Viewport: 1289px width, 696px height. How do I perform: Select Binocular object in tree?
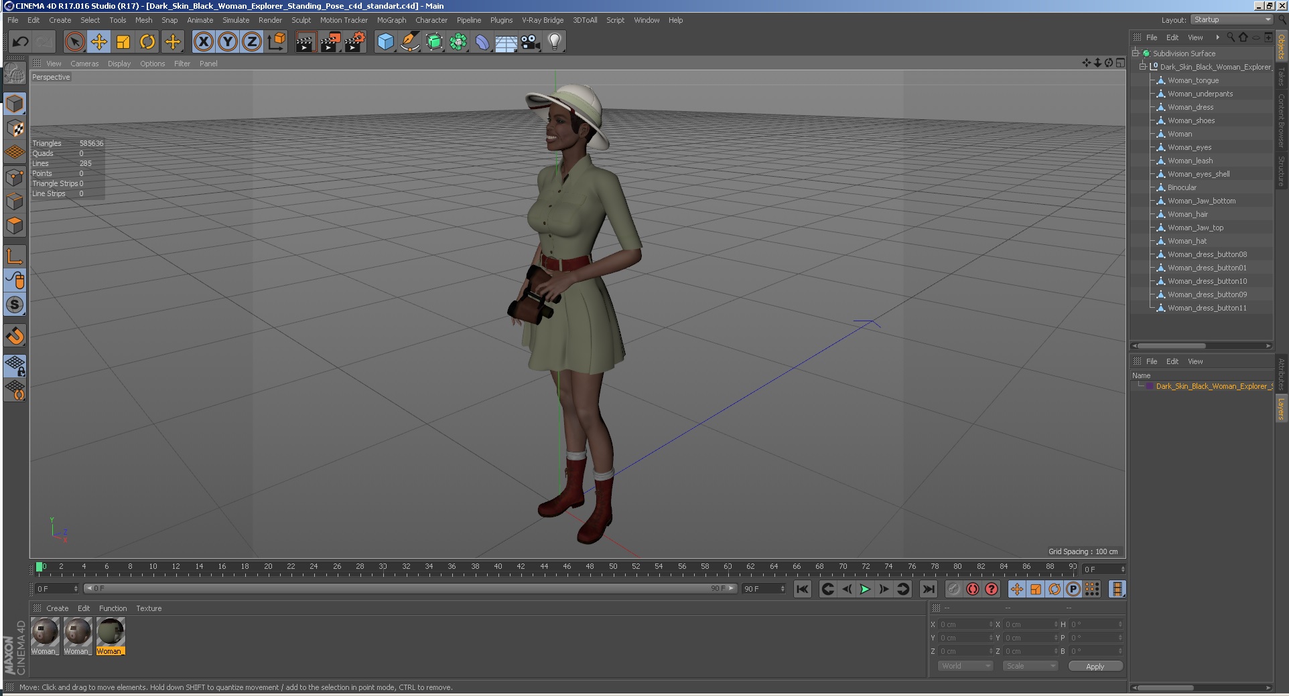coord(1182,187)
